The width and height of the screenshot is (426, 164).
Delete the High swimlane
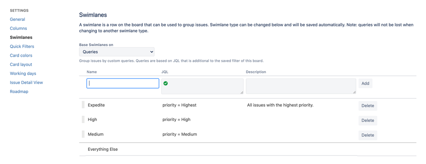click(368, 120)
